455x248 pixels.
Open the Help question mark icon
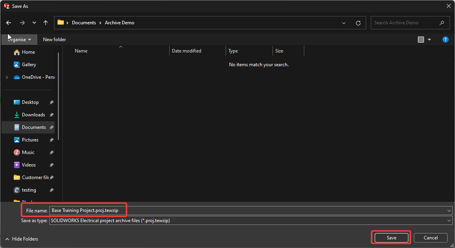pyautogui.click(x=445, y=40)
